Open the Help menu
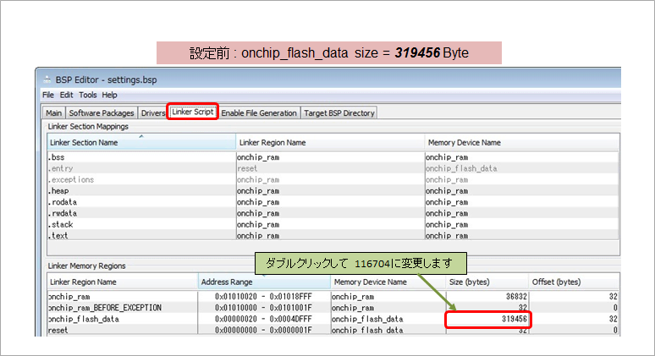Image resolution: width=655 pixels, height=356 pixels. click(x=110, y=95)
